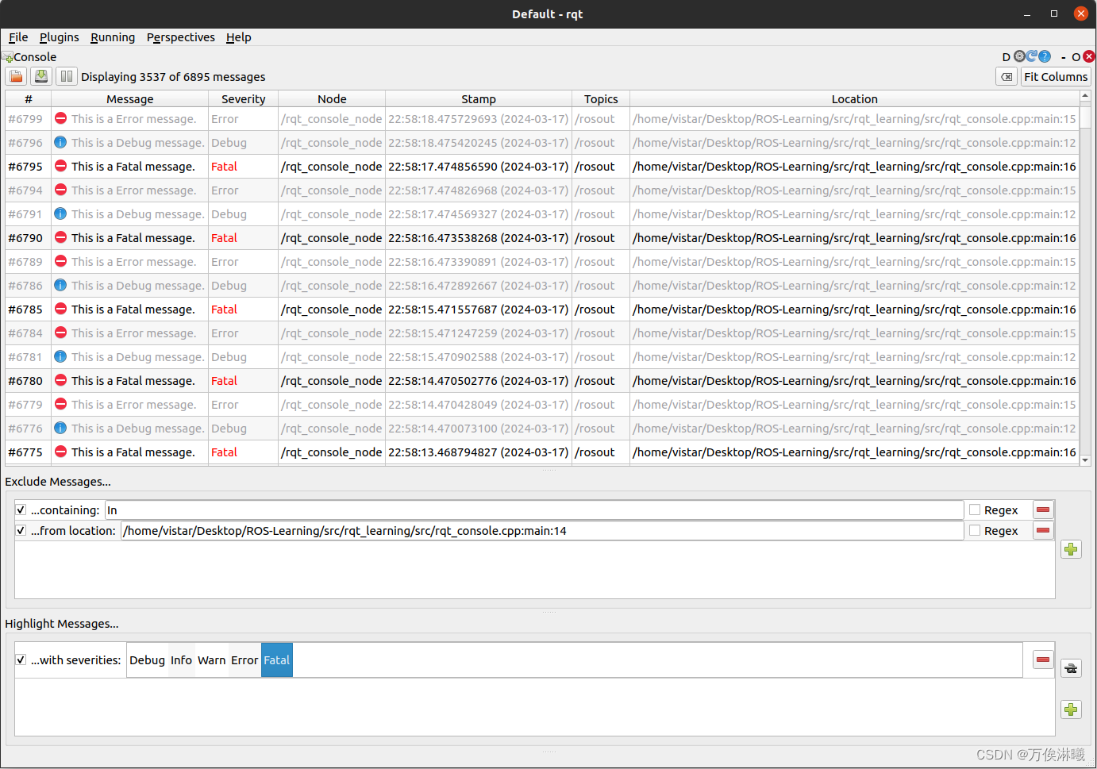
Task: Remove the containing exclude filter
Action: pyautogui.click(x=1043, y=510)
